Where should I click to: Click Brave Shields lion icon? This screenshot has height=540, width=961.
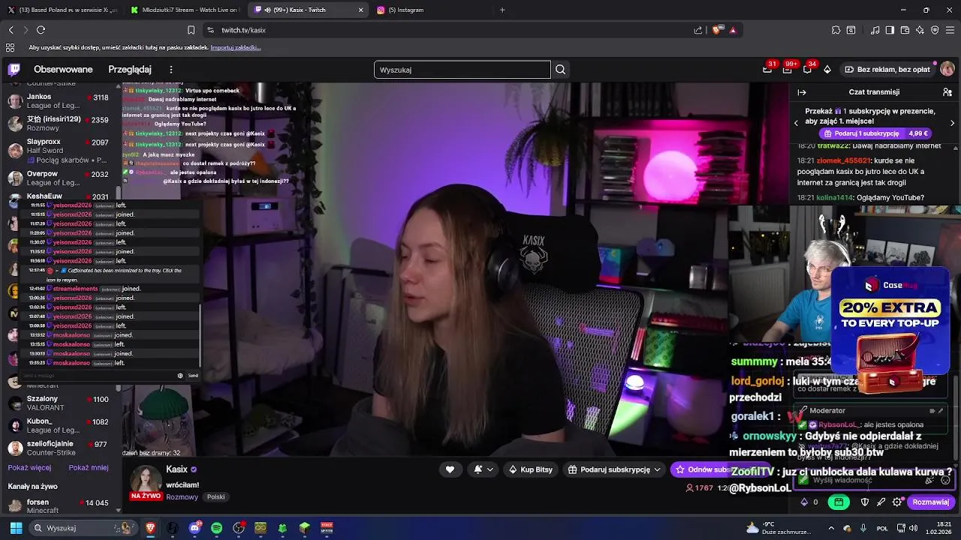pos(716,30)
